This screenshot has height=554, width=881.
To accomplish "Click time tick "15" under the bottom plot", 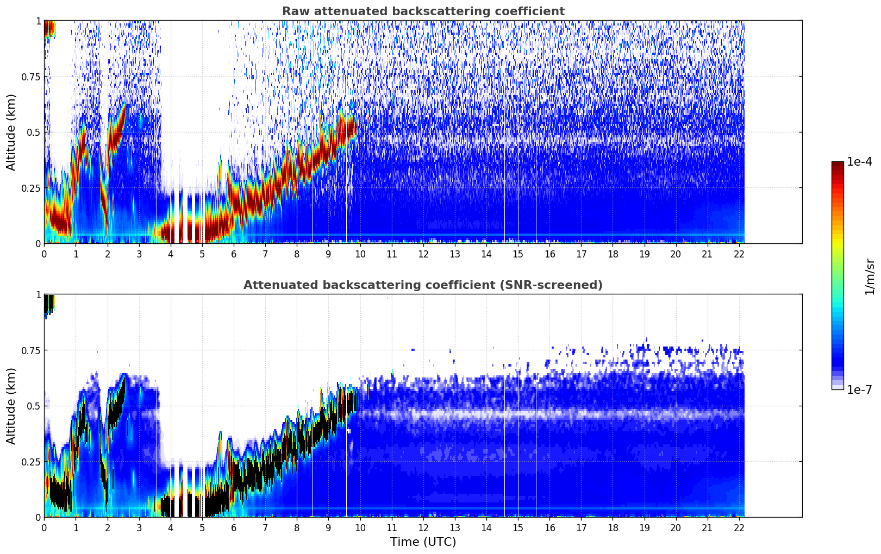I will pos(518,527).
